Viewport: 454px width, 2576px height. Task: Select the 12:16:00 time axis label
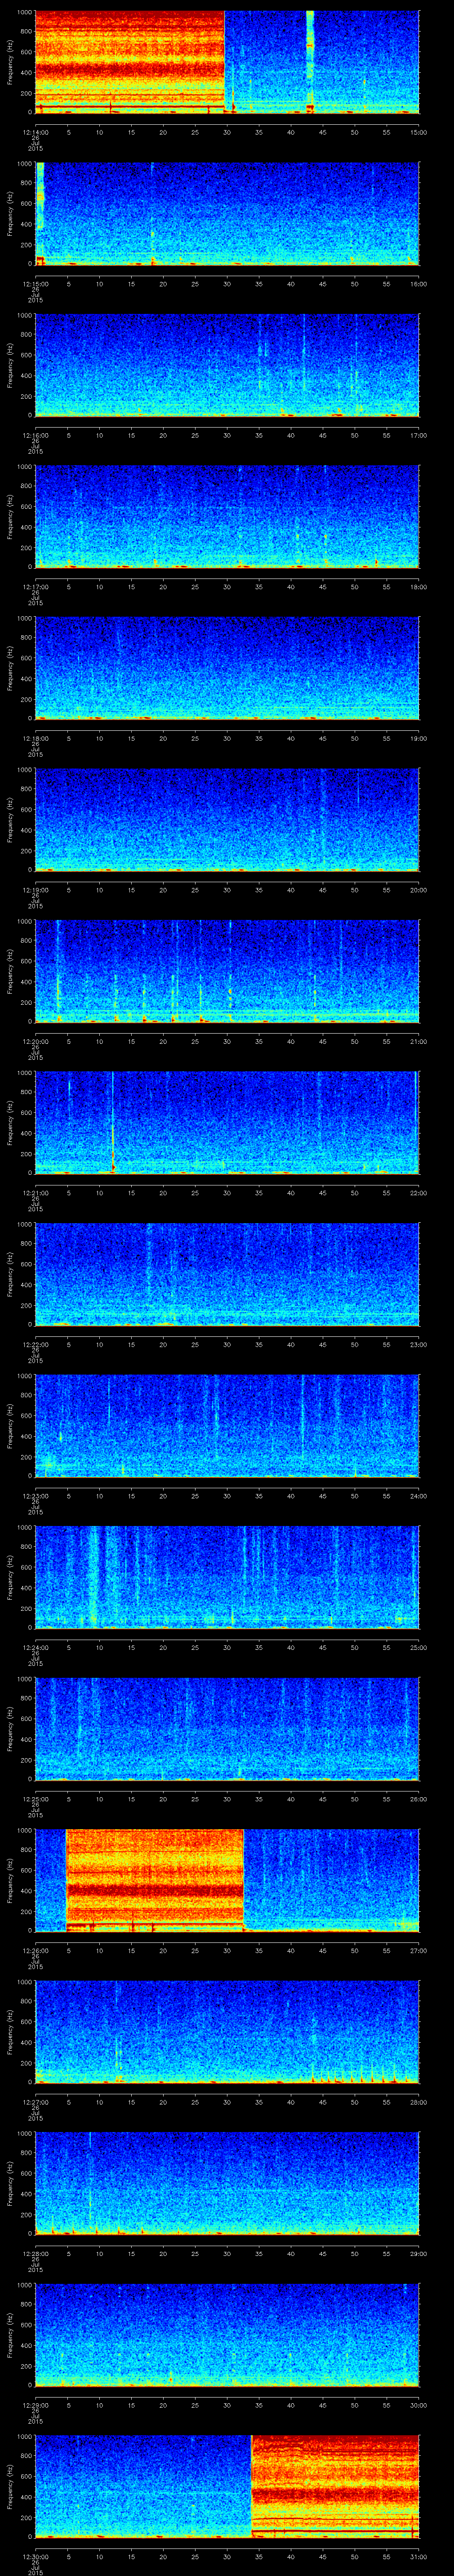click(35, 435)
